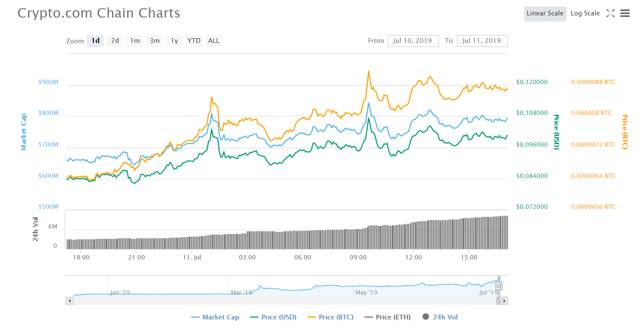Select the ALL zoom range
This screenshot has height=325, width=643.
click(x=214, y=41)
